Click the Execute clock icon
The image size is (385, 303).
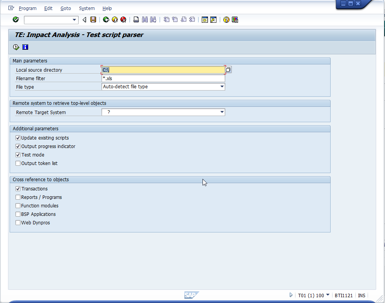click(x=16, y=47)
